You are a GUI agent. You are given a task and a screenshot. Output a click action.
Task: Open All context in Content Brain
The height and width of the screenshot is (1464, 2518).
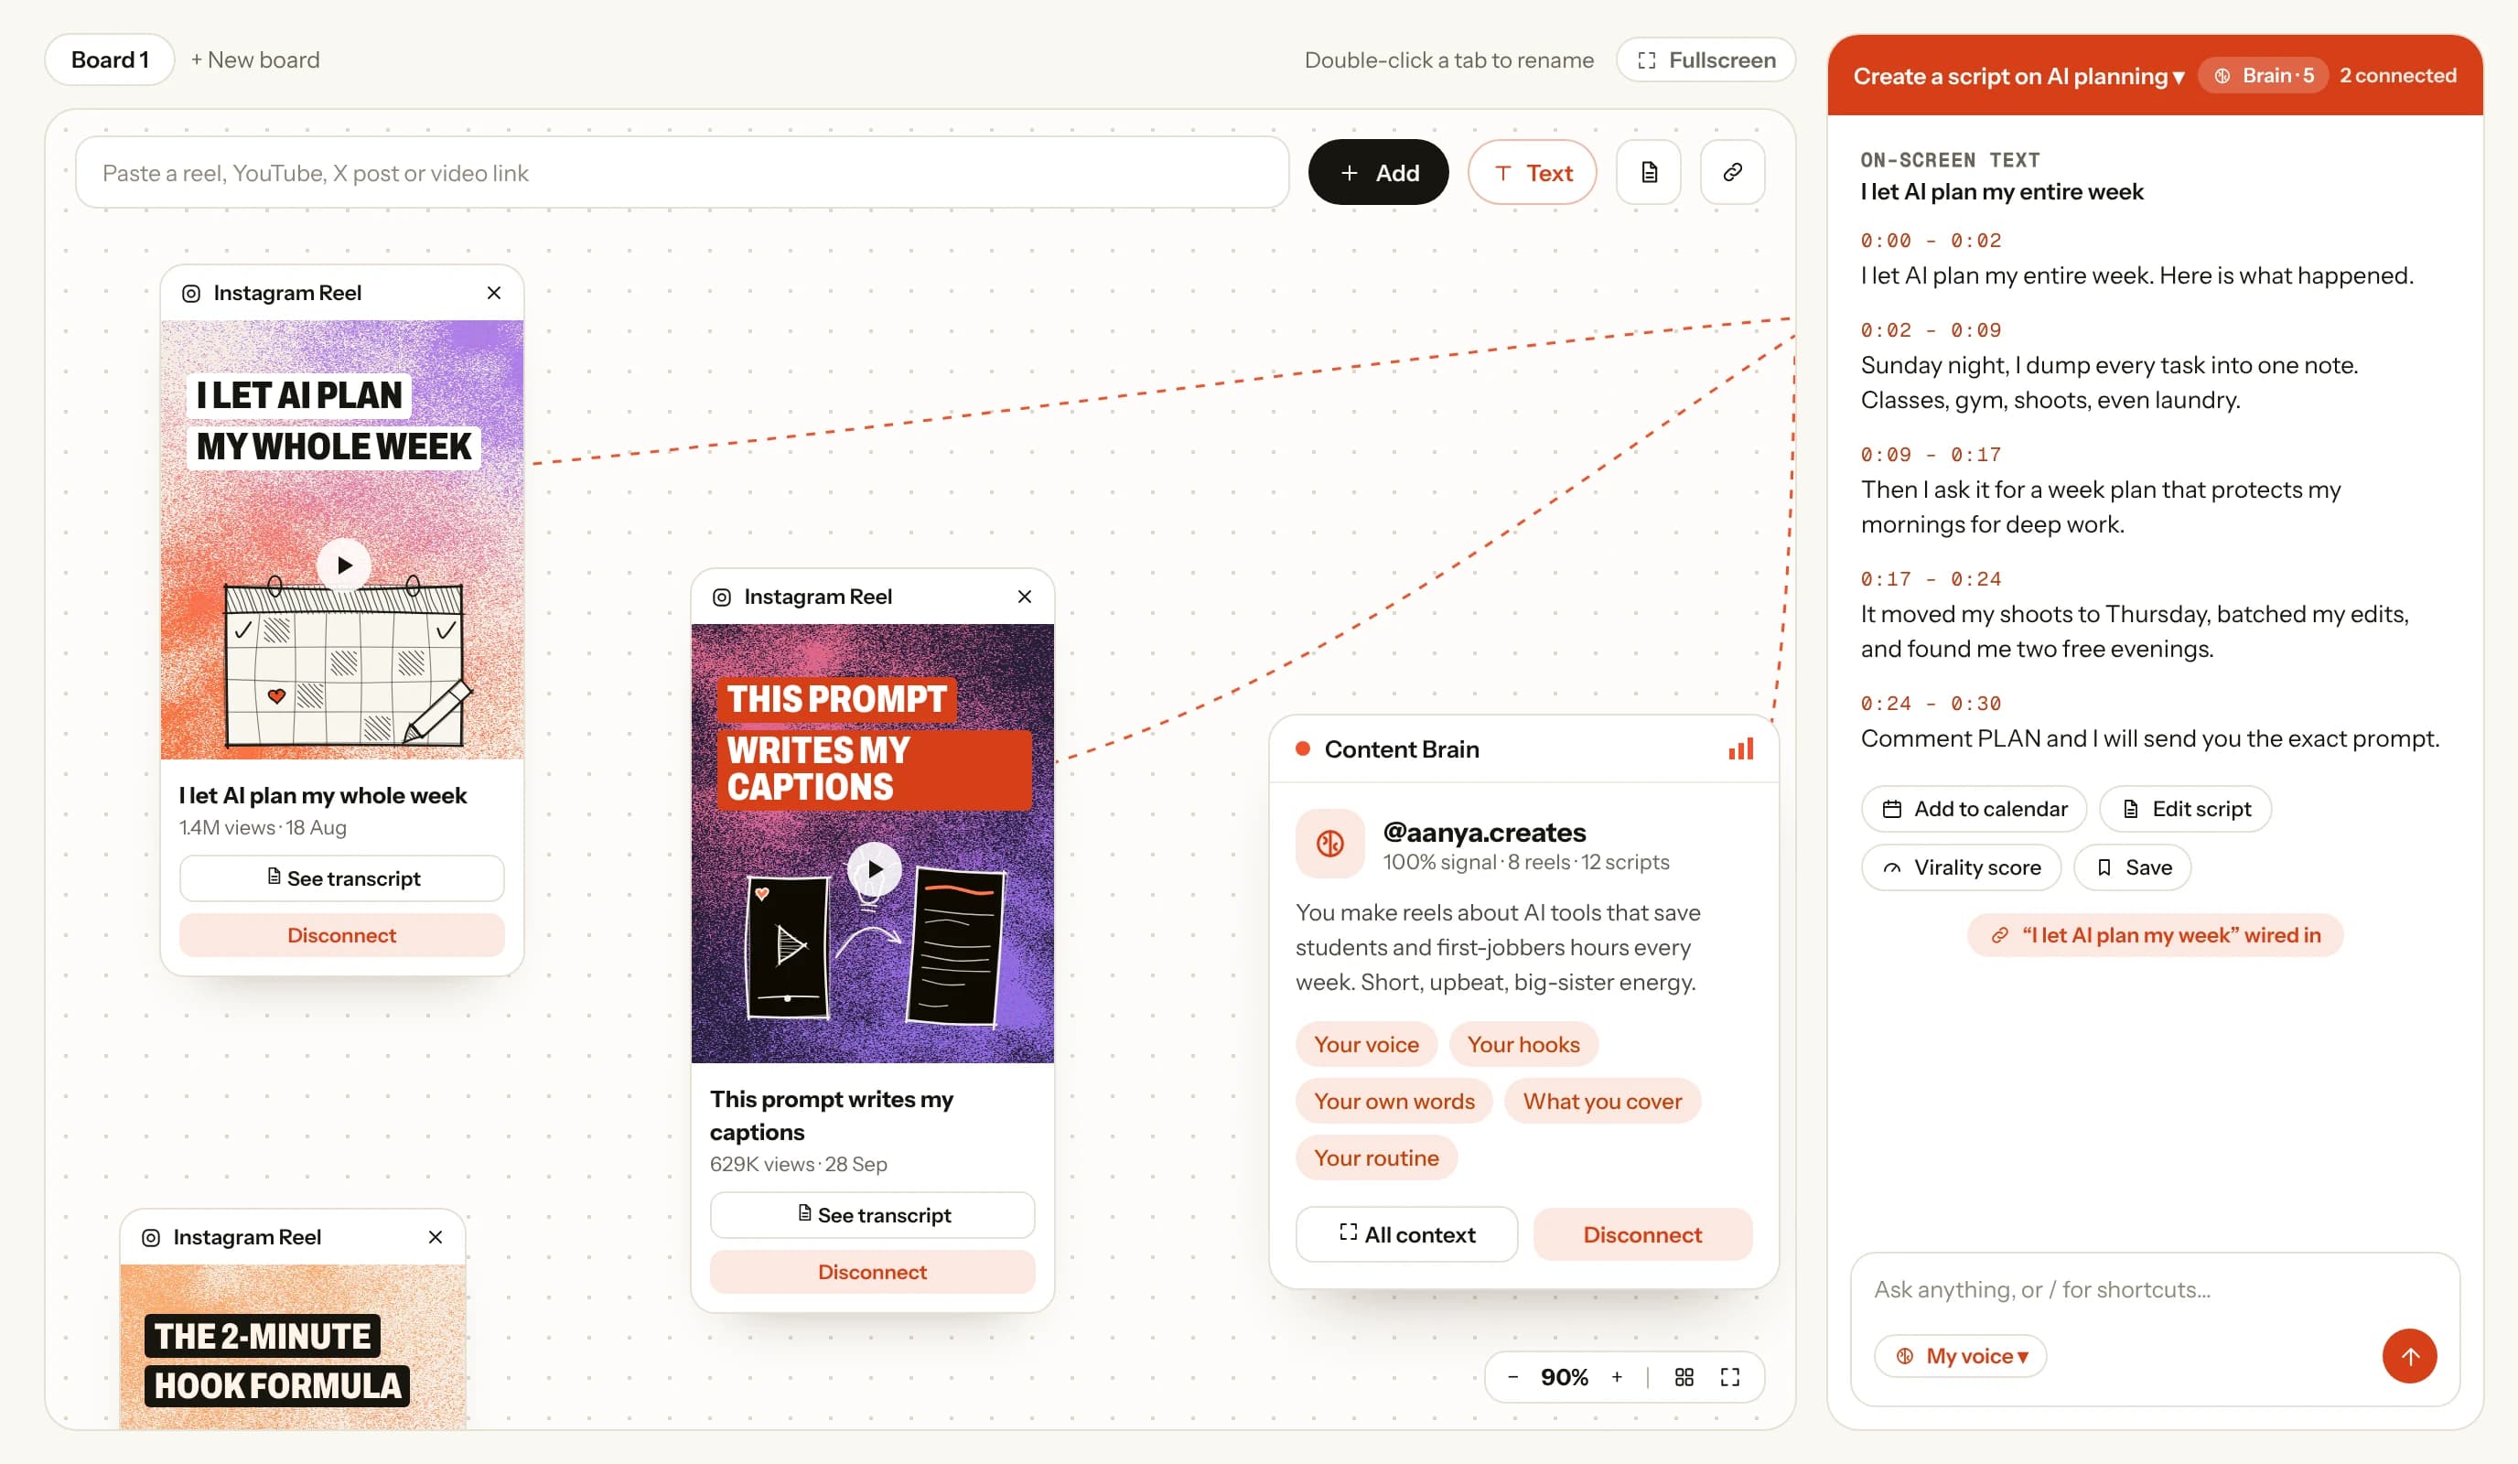pos(1407,1235)
